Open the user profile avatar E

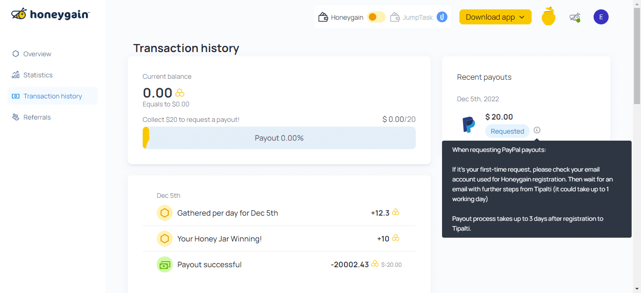click(x=601, y=17)
